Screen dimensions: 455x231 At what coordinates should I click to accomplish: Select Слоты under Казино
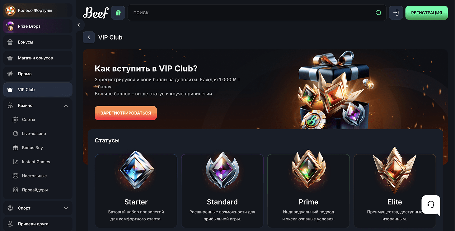[28, 120]
